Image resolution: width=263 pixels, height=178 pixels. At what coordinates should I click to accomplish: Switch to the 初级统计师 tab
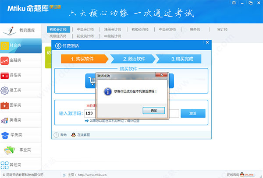click(85, 36)
